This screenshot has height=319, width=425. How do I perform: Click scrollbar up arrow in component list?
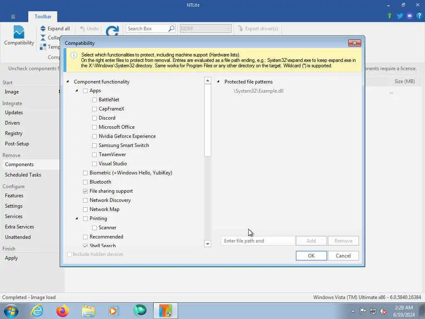(x=208, y=81)
